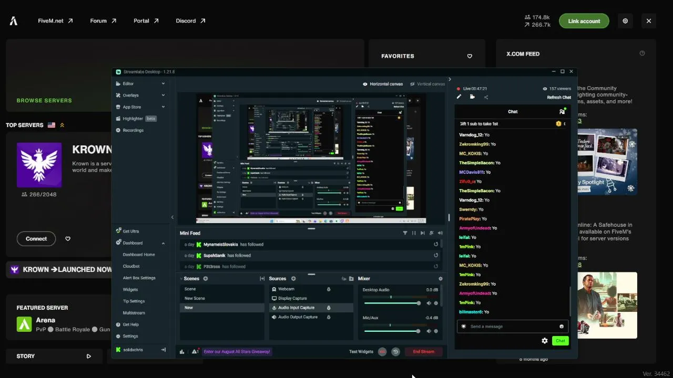Collapse the Dashboard submenu chevron
The width and height of the screenshot is (673, 378).
163,243
